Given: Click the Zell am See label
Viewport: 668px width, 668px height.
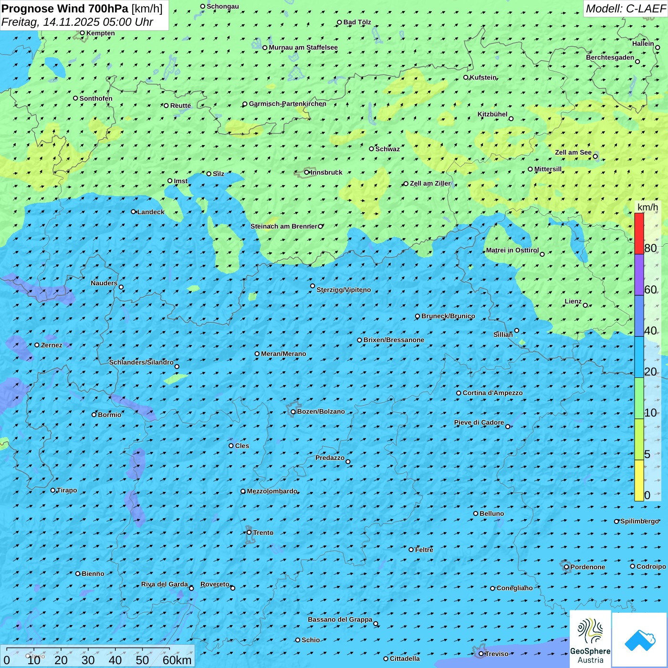Looking at the screenshot, I should point(573,152).
